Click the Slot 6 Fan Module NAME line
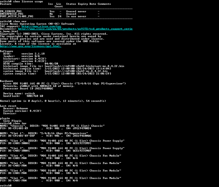The height and width of the screenshot is (187, 219). pyautogui.click(x=60, y=171)
